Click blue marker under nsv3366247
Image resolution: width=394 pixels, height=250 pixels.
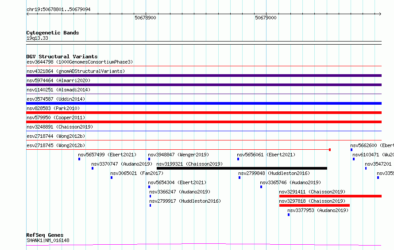[x=150, y=196]
